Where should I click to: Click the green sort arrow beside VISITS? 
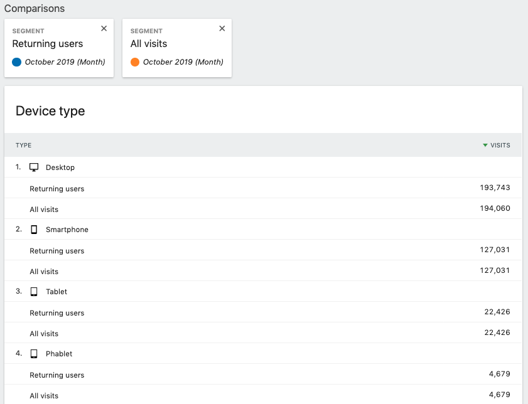pyautogui.click(x=483, y=145)
